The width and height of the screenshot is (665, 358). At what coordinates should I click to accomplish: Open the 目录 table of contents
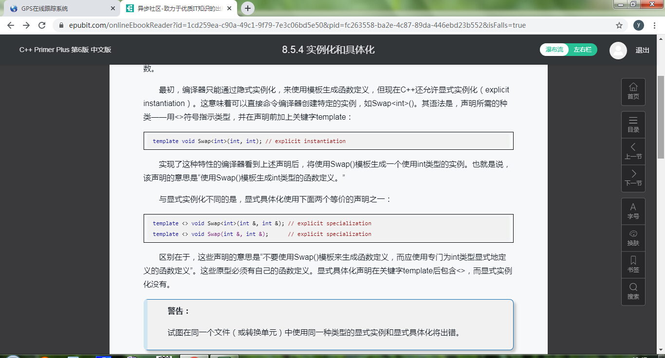(633, 125)
